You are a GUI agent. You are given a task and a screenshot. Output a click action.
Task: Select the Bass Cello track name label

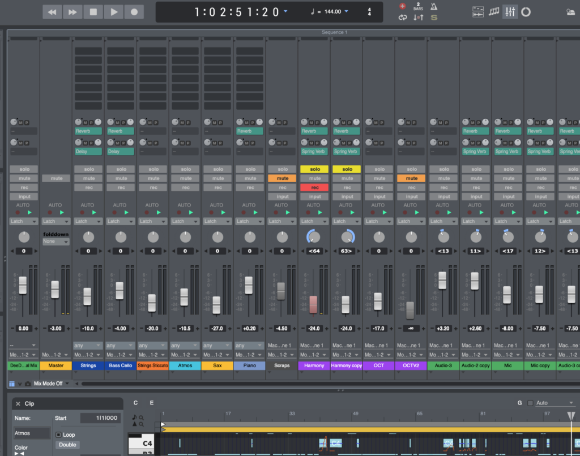click(121, 365)
